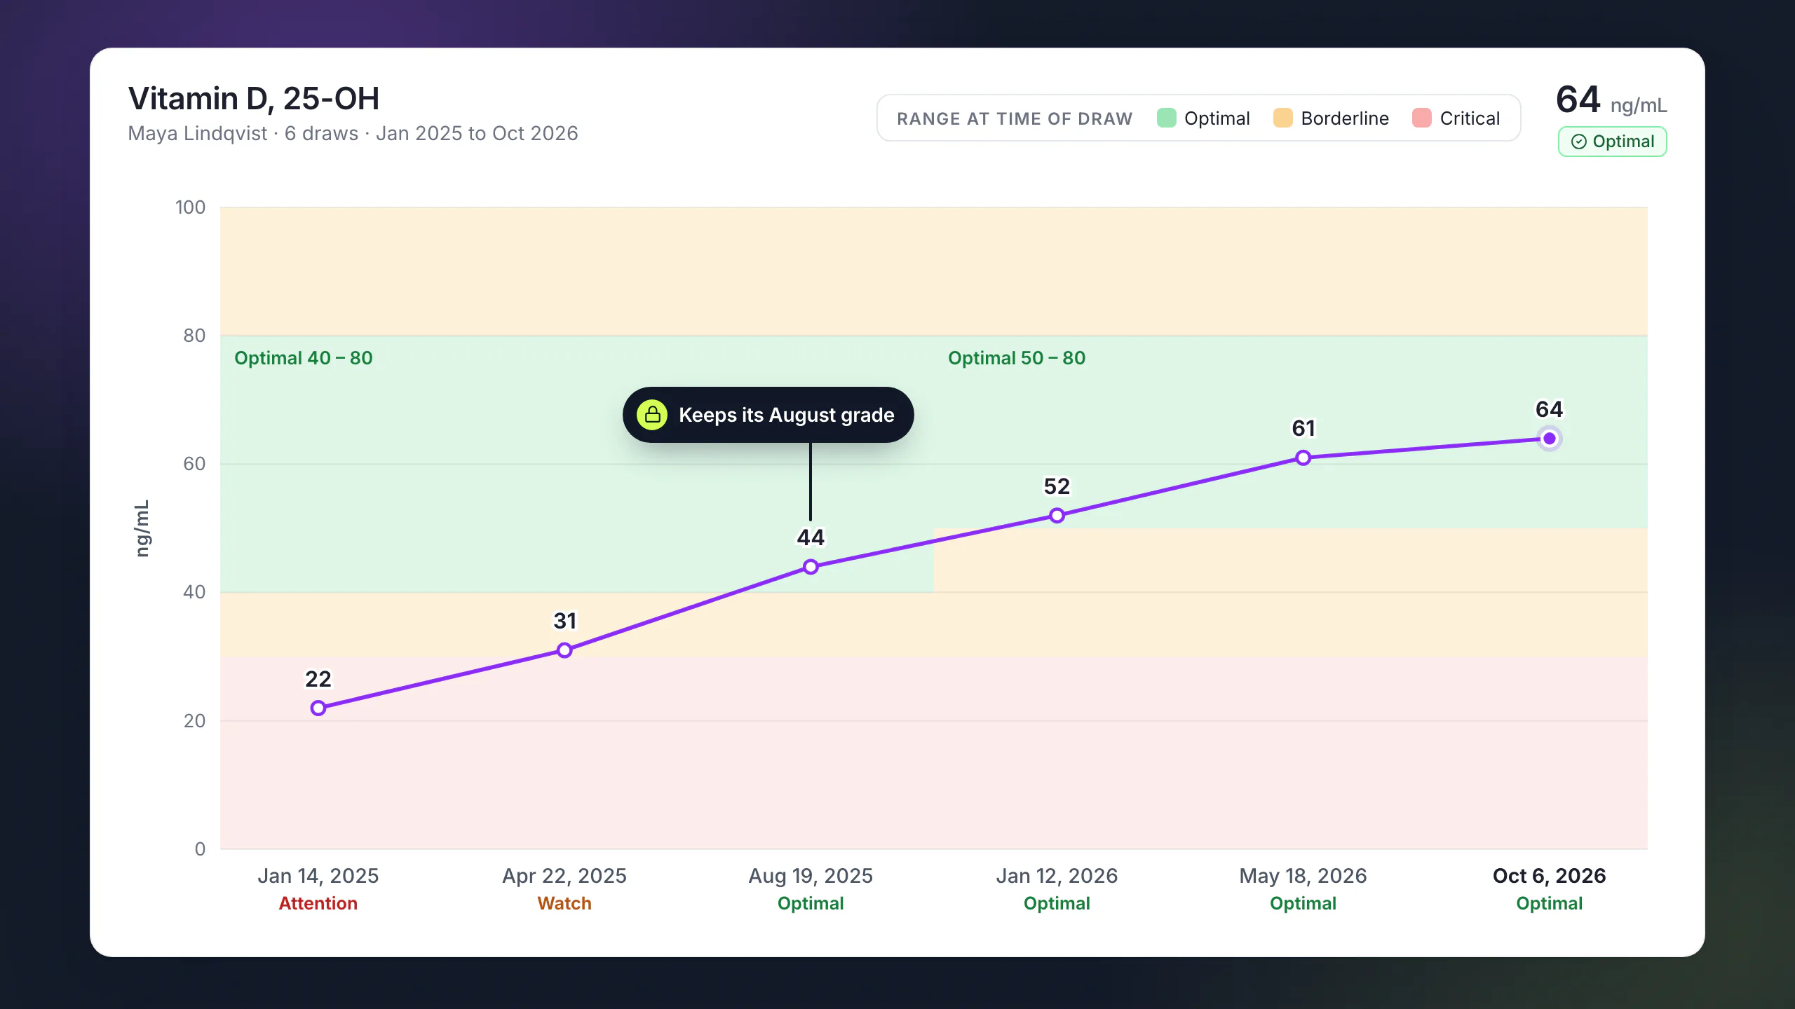This screenshot has width=1795, height=1009.
Task: Click the 'Keeps its August grade' tooltip
Action: [768, 415]
